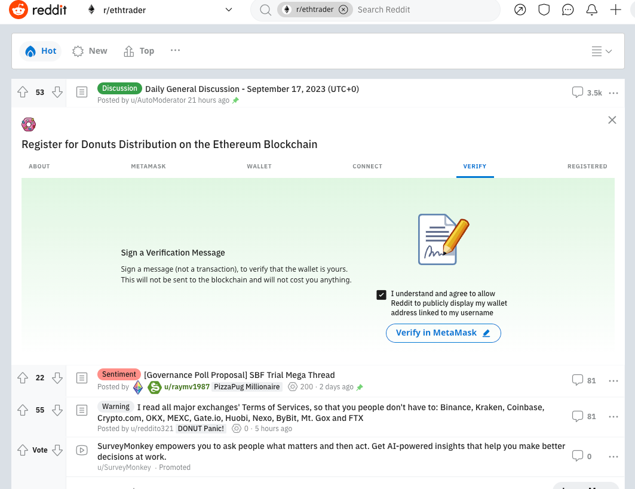Open more options for SurveyMonkey post
This screenshot has width=635, height=489.
pos(613,457)
